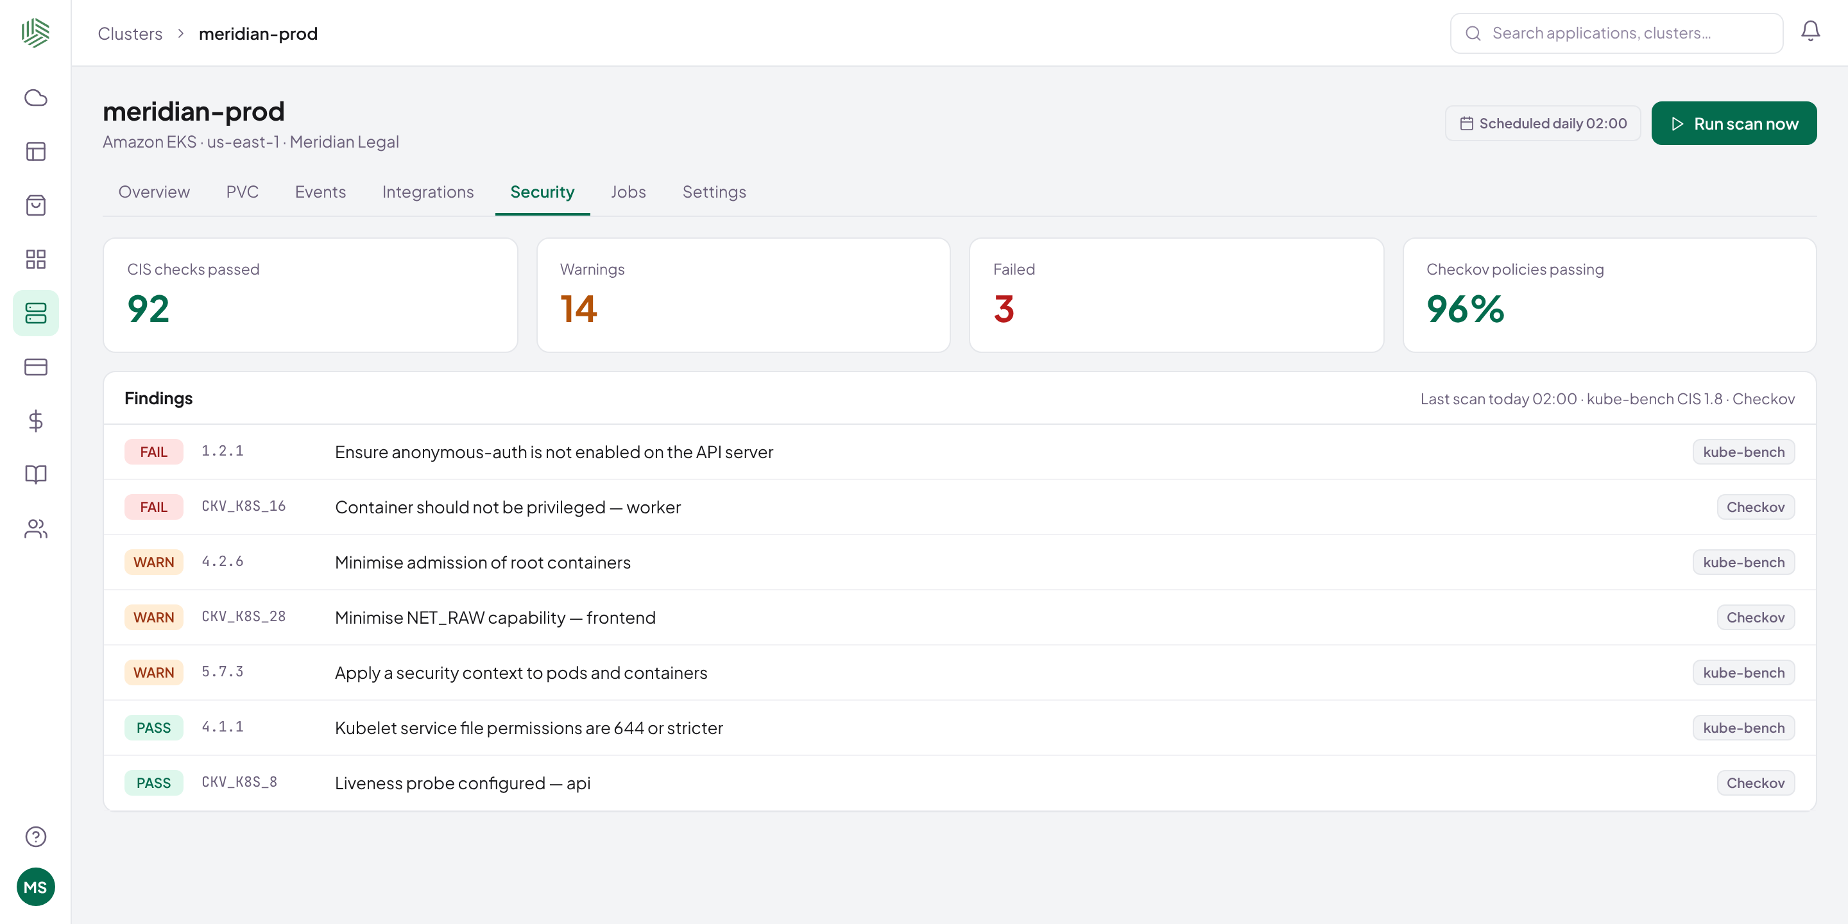Open the cloud icon in sidebar
This screenshot has height=924, width=1848.
click(35, 98)
